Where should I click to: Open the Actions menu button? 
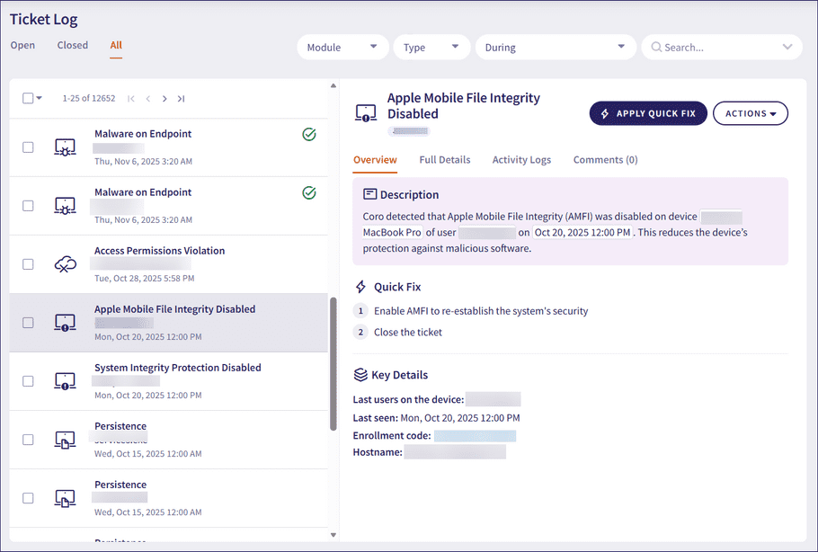(x=750, y=114)
